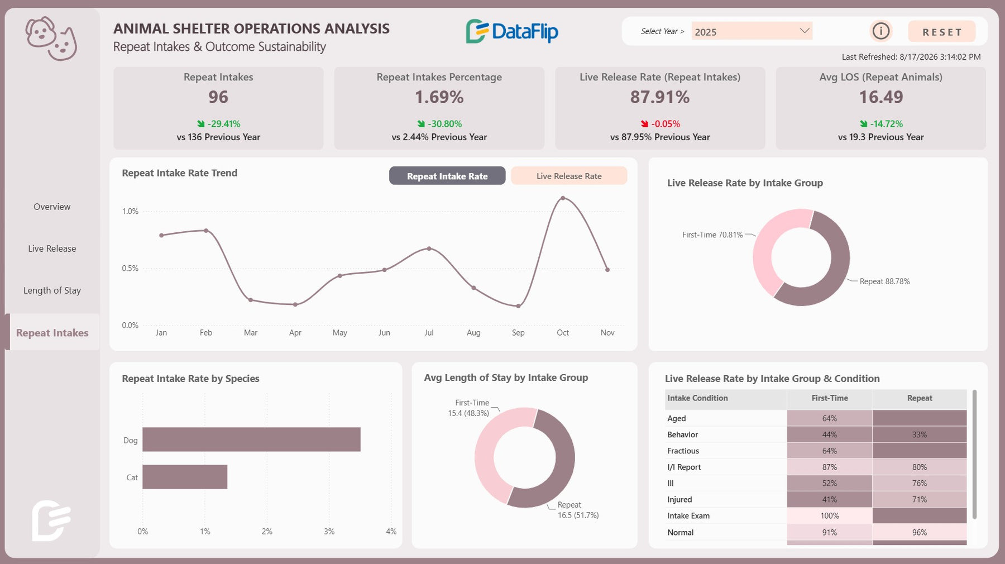Toggle chart to Live Release Rate
Screen dimensions: 1005x564
(569, 176)
